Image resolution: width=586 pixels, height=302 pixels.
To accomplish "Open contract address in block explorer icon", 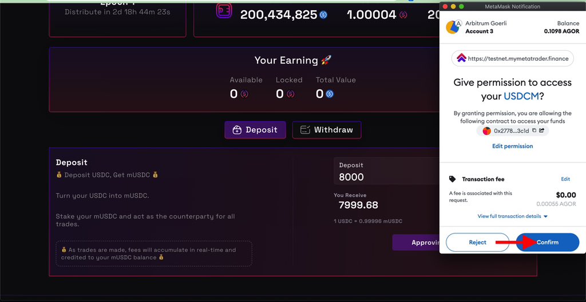I will tap(542, 131).
